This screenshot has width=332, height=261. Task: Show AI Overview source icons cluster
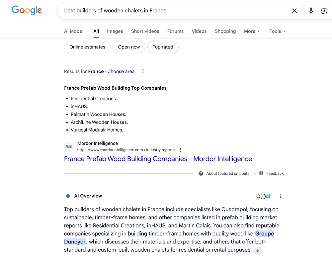tap(263, 196)
